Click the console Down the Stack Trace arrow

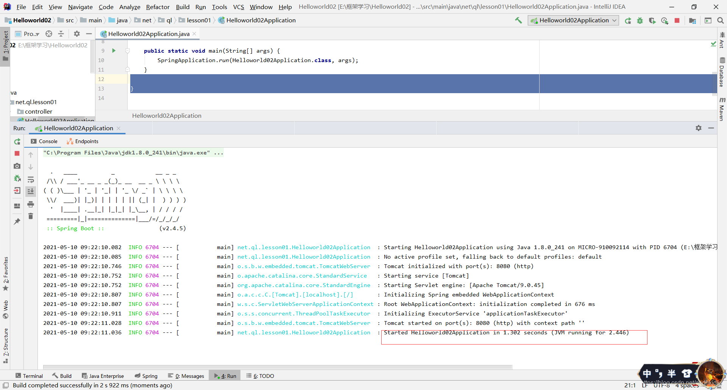(x=31, y=167)
